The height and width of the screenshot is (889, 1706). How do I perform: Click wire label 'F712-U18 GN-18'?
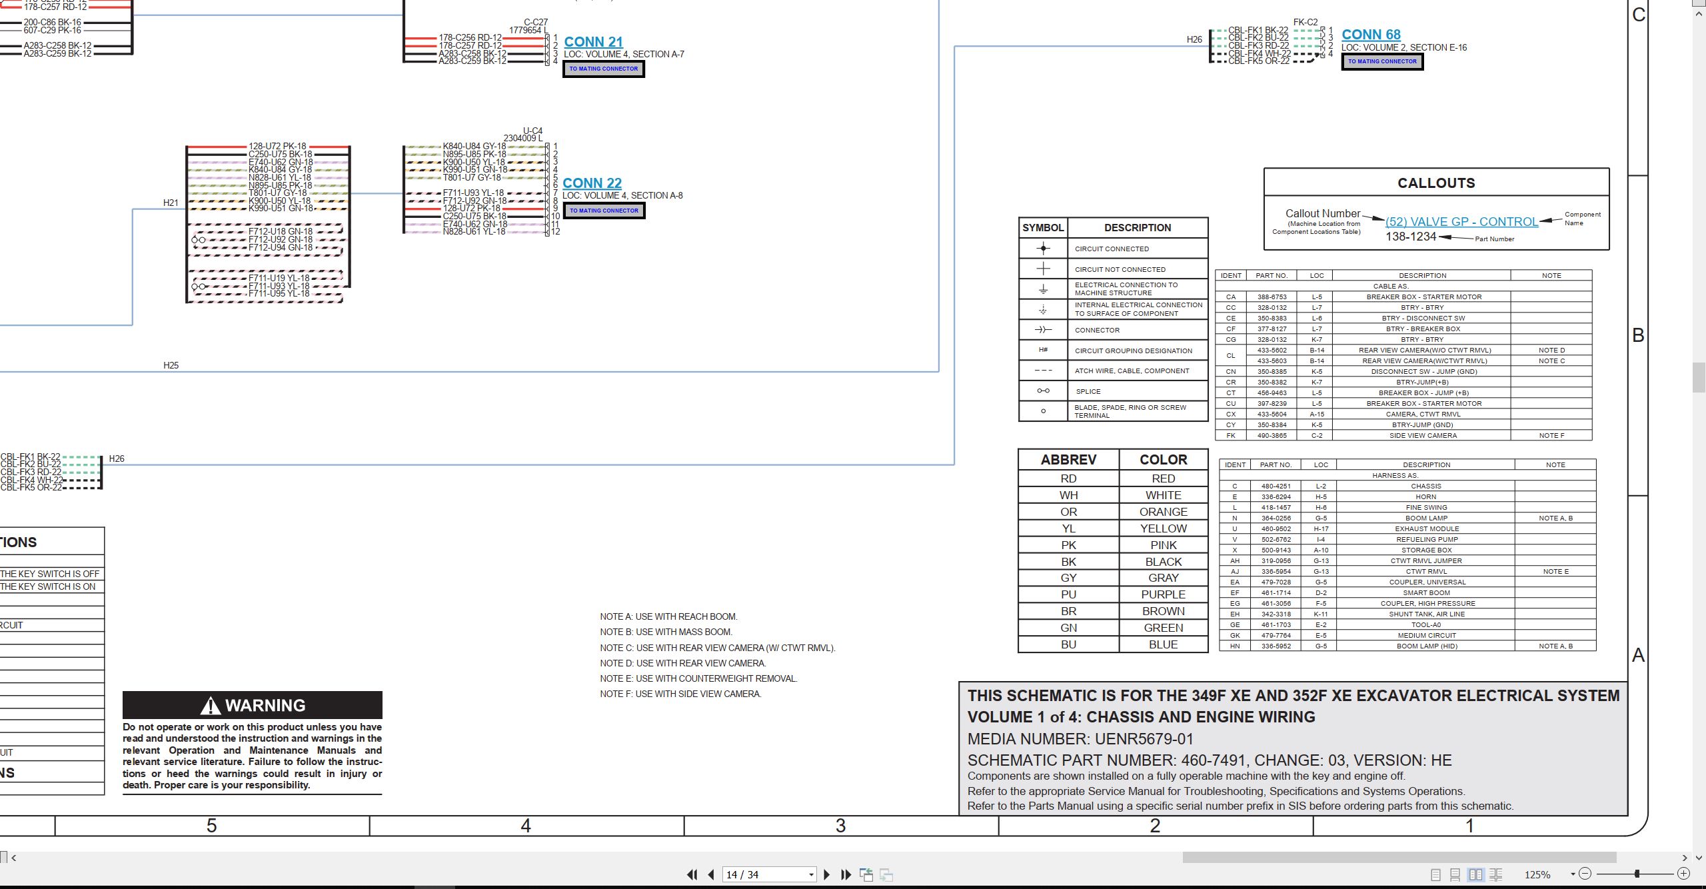pos(281,231)
